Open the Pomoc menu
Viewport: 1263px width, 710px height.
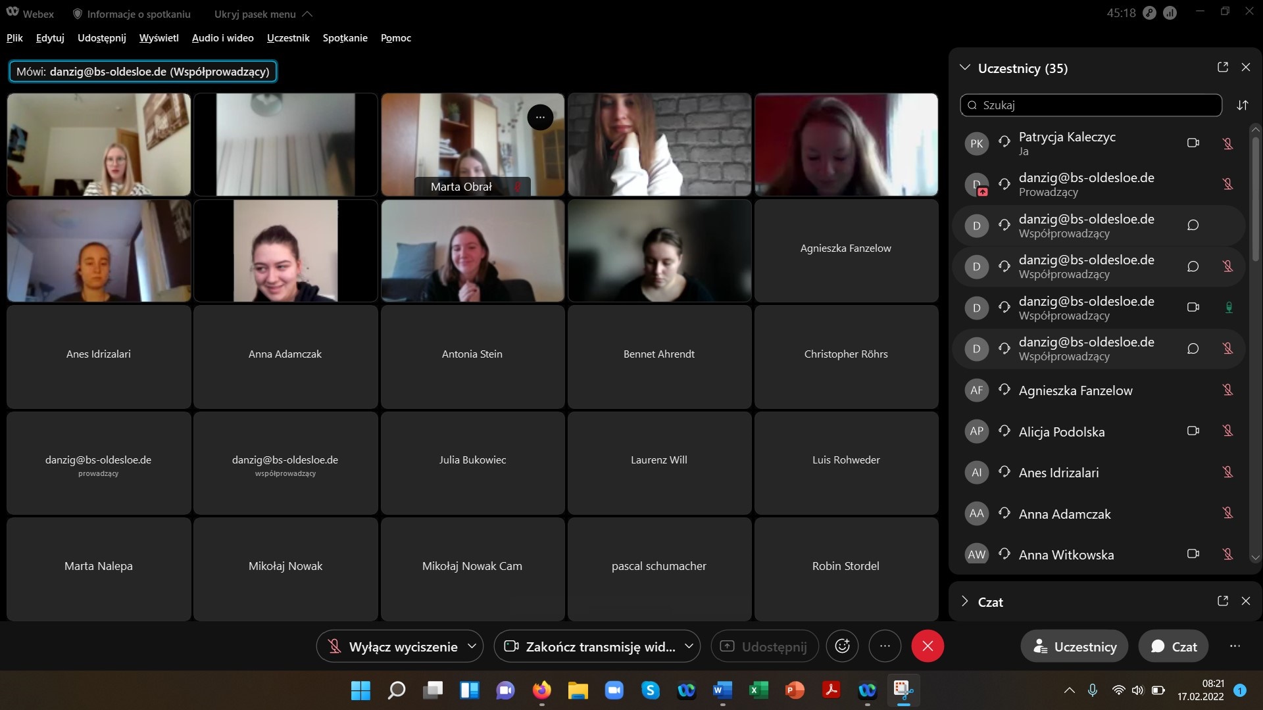[395, 38]
